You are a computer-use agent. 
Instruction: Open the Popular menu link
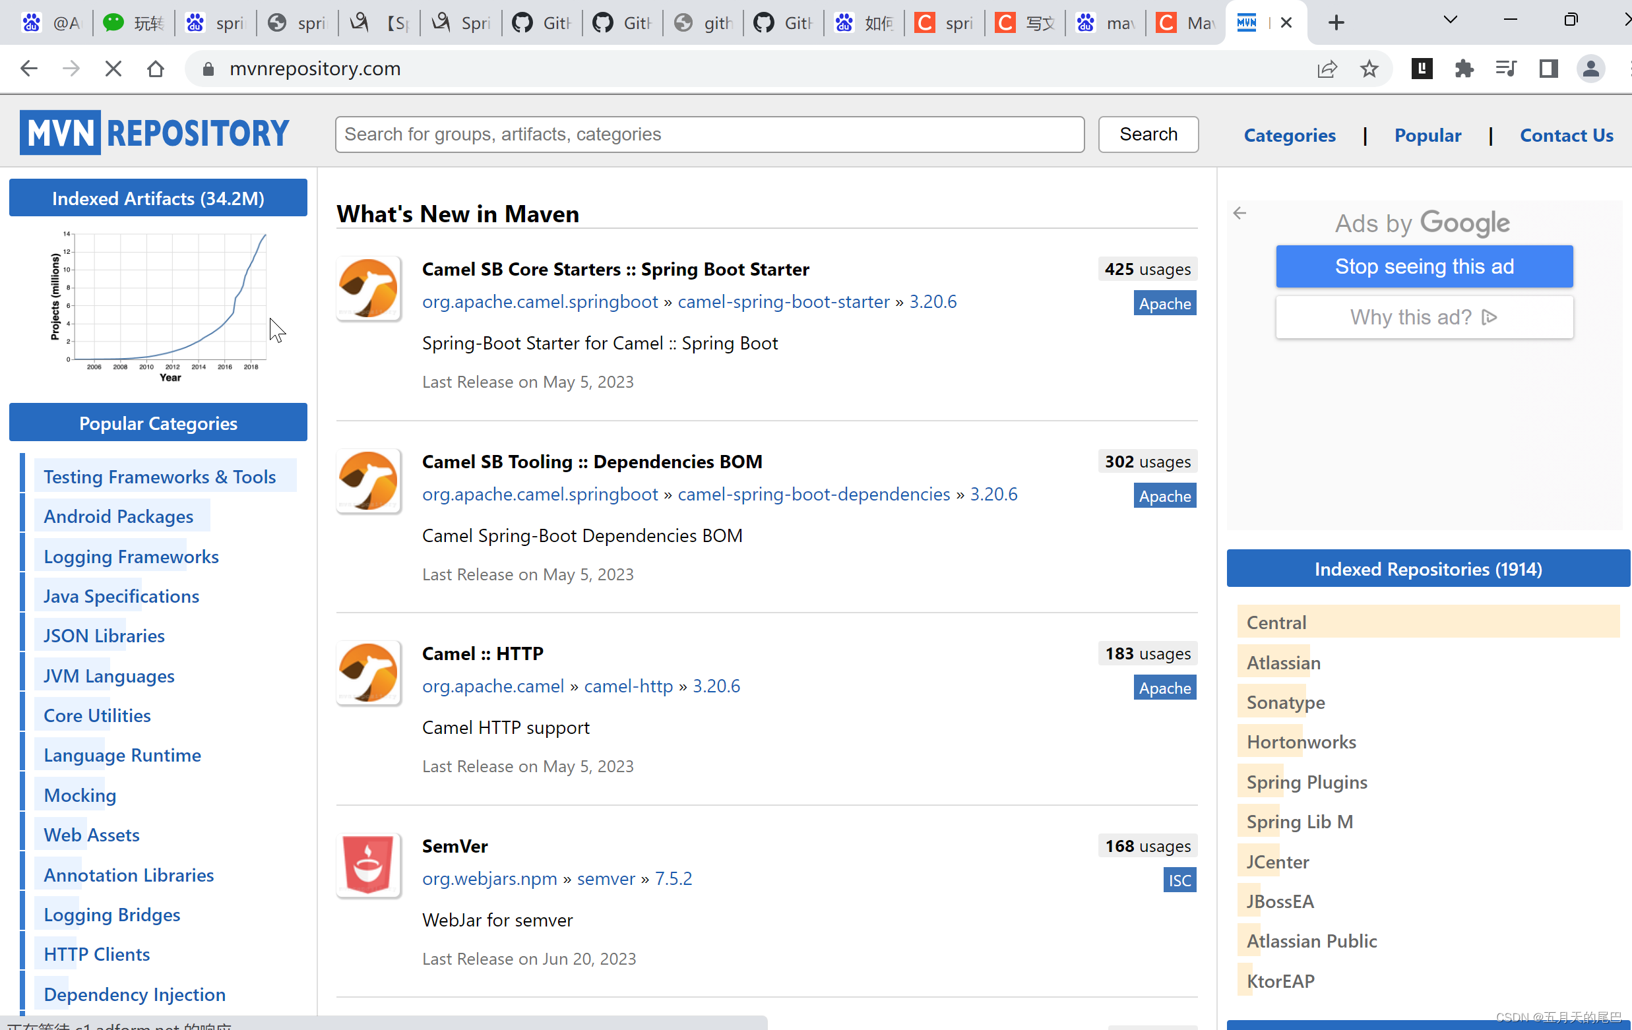coord(1428,135)
